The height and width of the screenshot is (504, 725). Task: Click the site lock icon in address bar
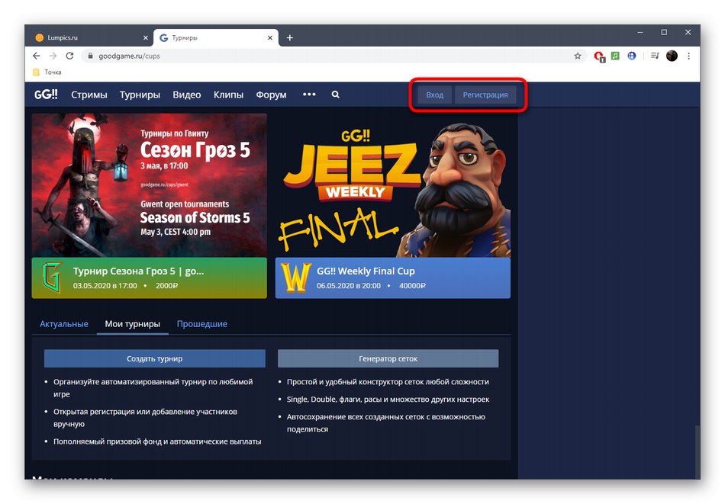click(90, 56)
